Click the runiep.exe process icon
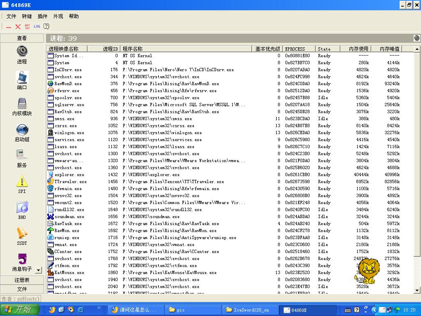Screen dimensions: 421x316 [x=50, y=237]
